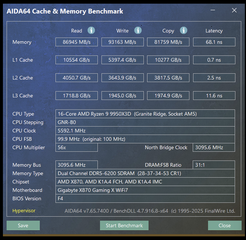The height and width of the screenshot is (240, 246).
Task: Click the Motherboard label
Action: (27, 190)
